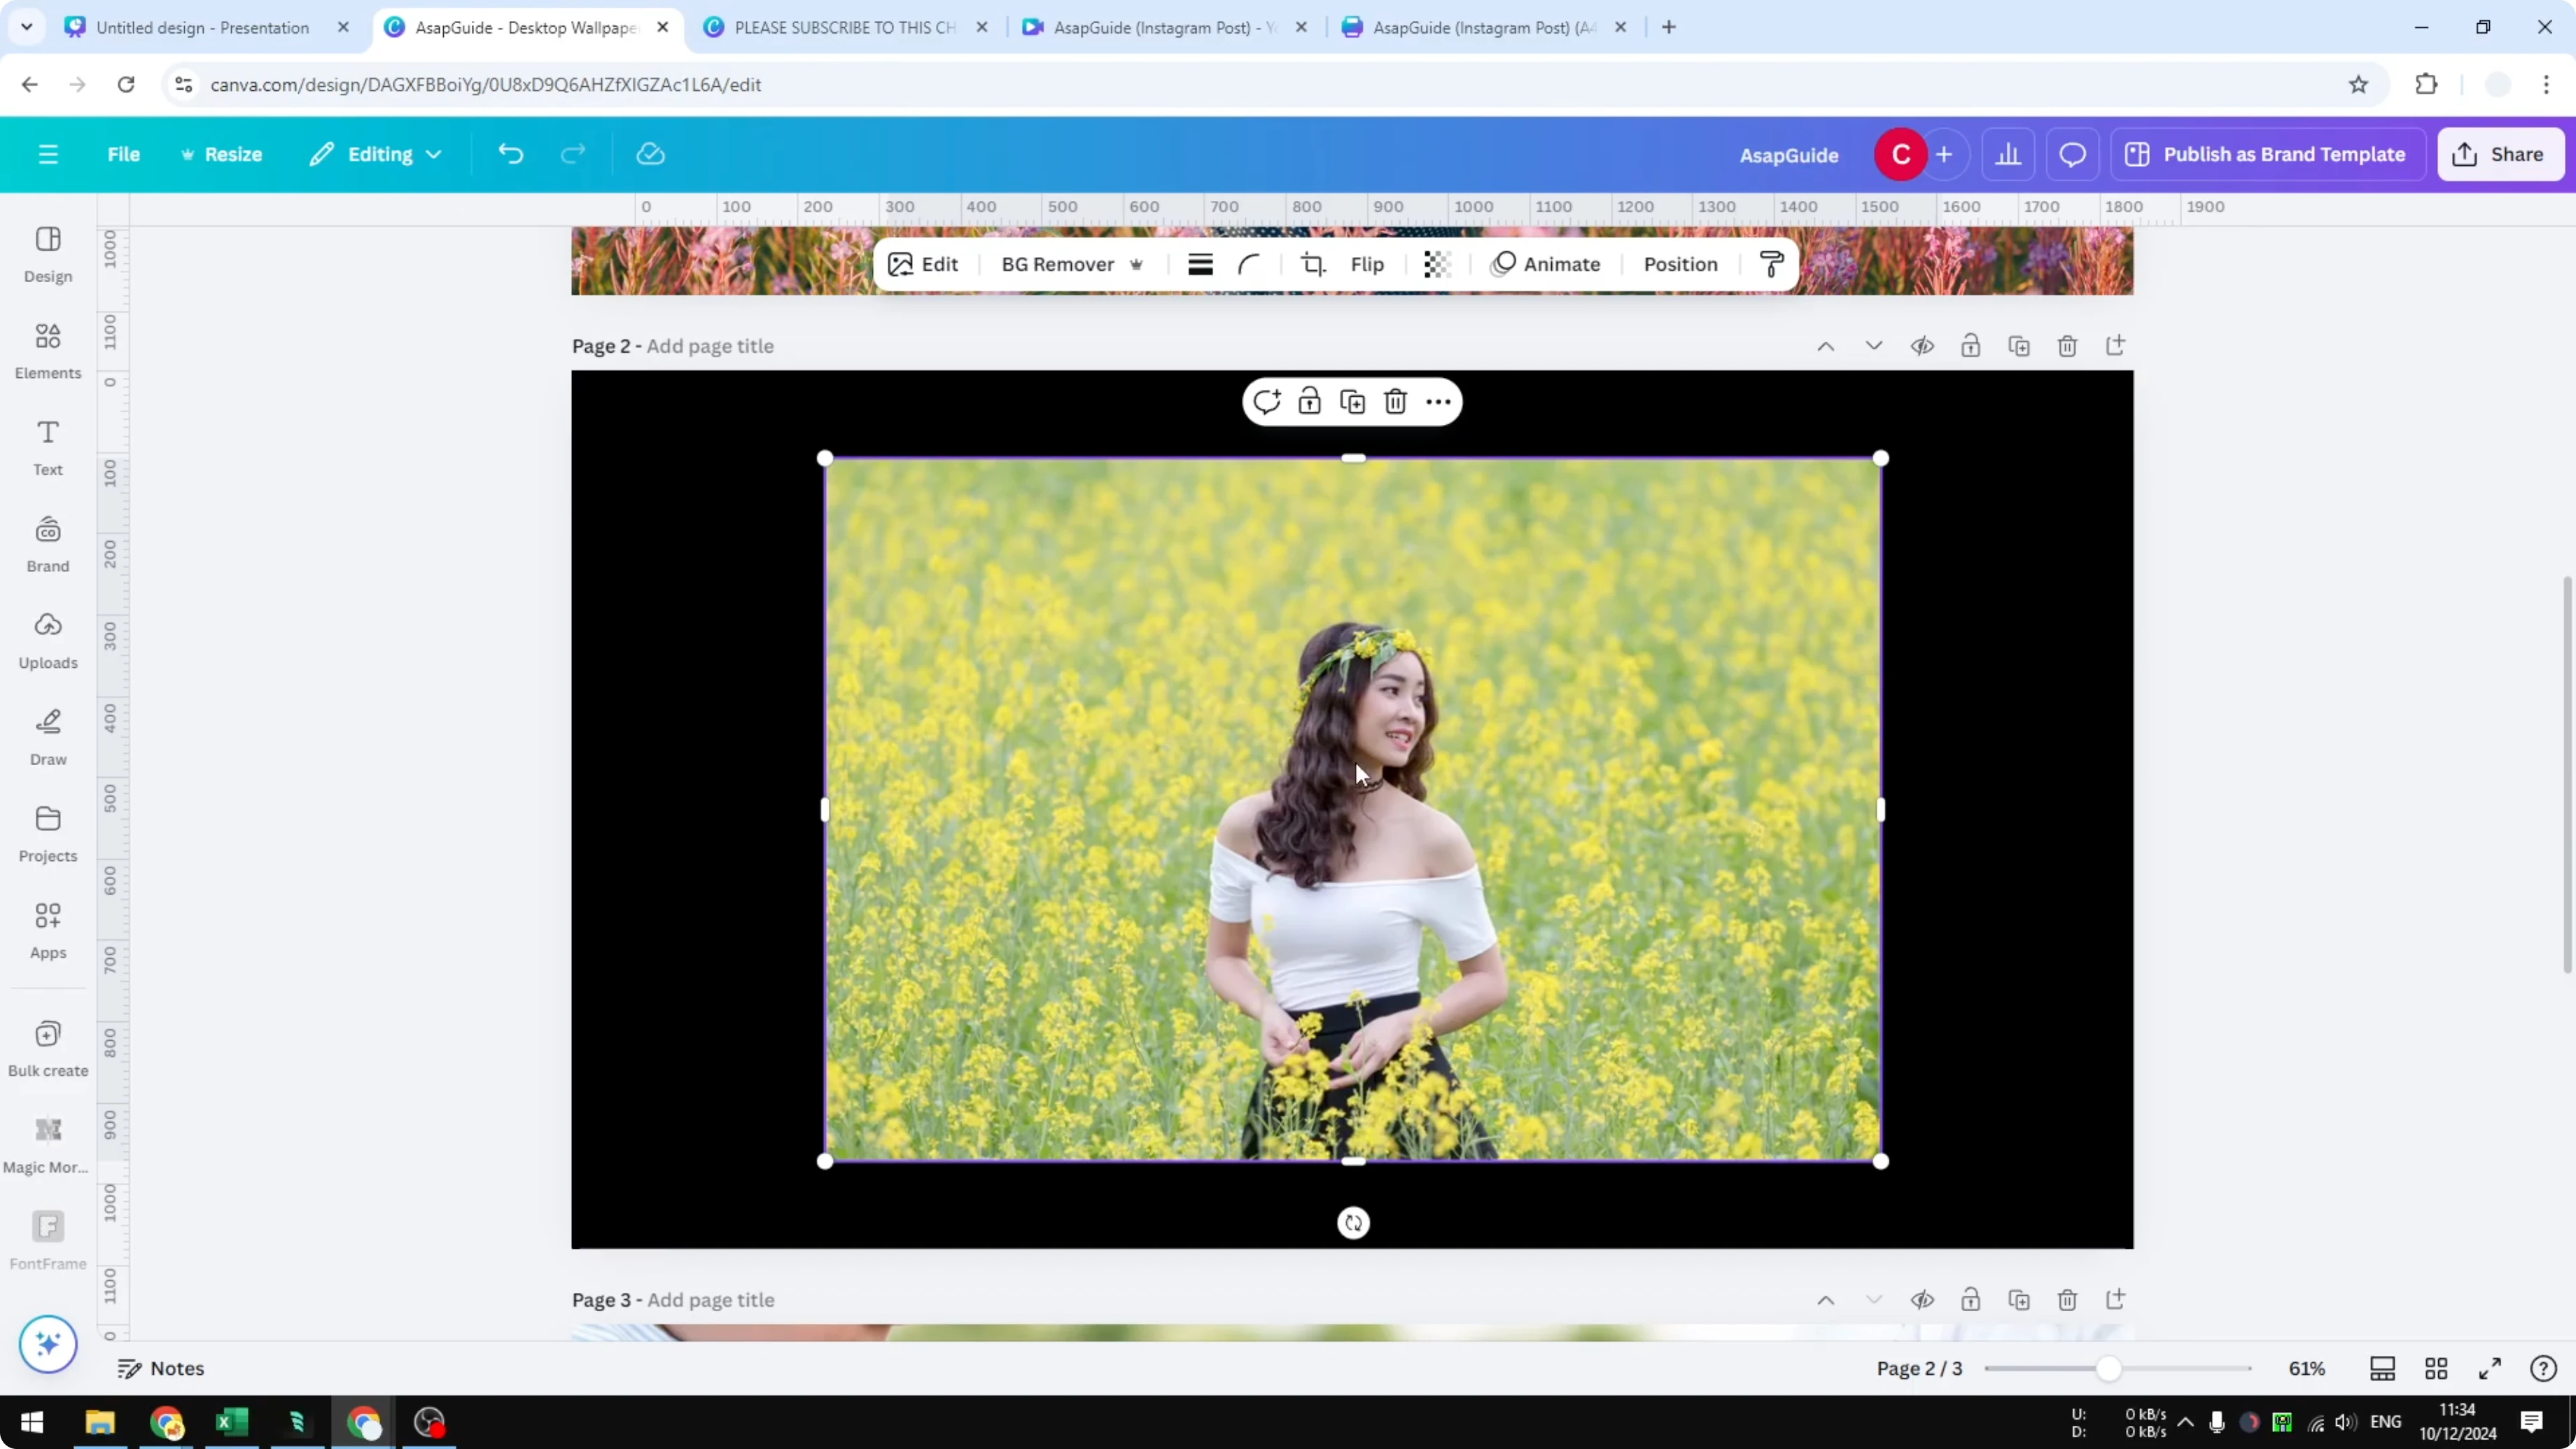
Task: Click the Transparency checkerboard icon
Action: tap(1437, 264)
